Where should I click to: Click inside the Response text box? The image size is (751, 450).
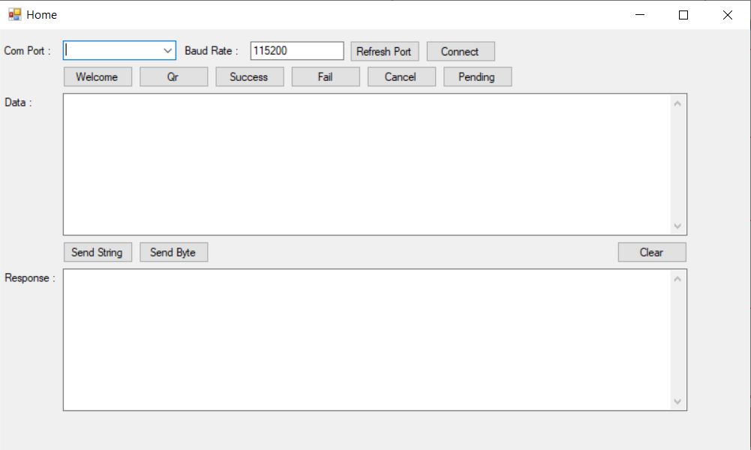tap(366, 339)
